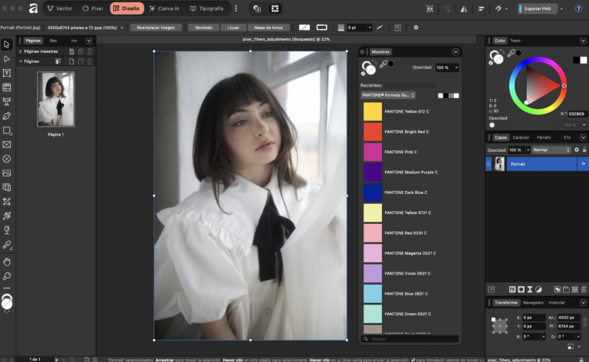The height and width of the screenshot is (362, 589).
Task: Select the Pen tool in the left toolbar
Action: tap(7, 116)
